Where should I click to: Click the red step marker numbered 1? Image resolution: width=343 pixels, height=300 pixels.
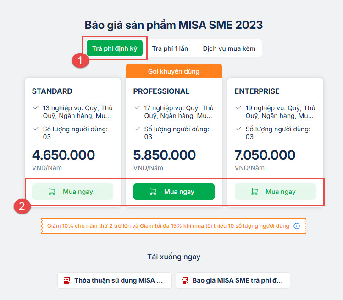click(81, 60)
